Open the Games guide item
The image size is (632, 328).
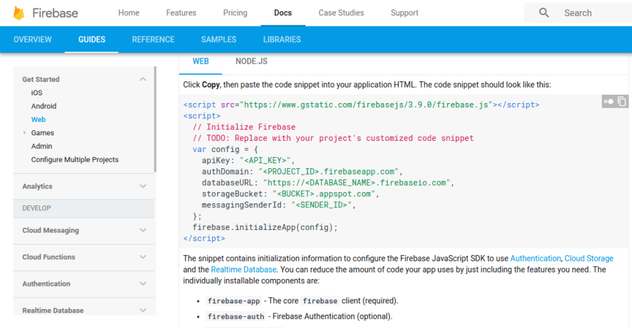42,132
